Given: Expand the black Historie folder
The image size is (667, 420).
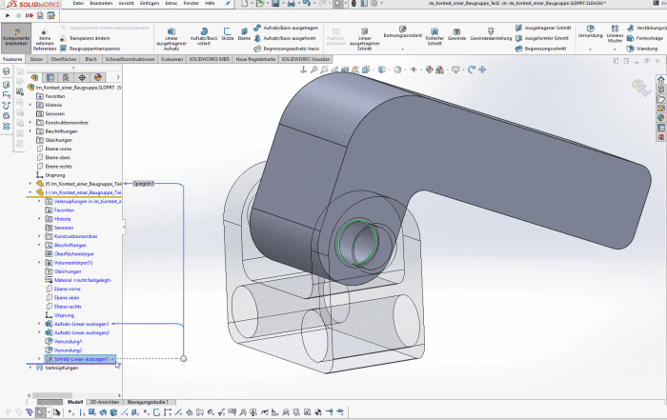Looking at the screenshot, I should click(30, 105).
